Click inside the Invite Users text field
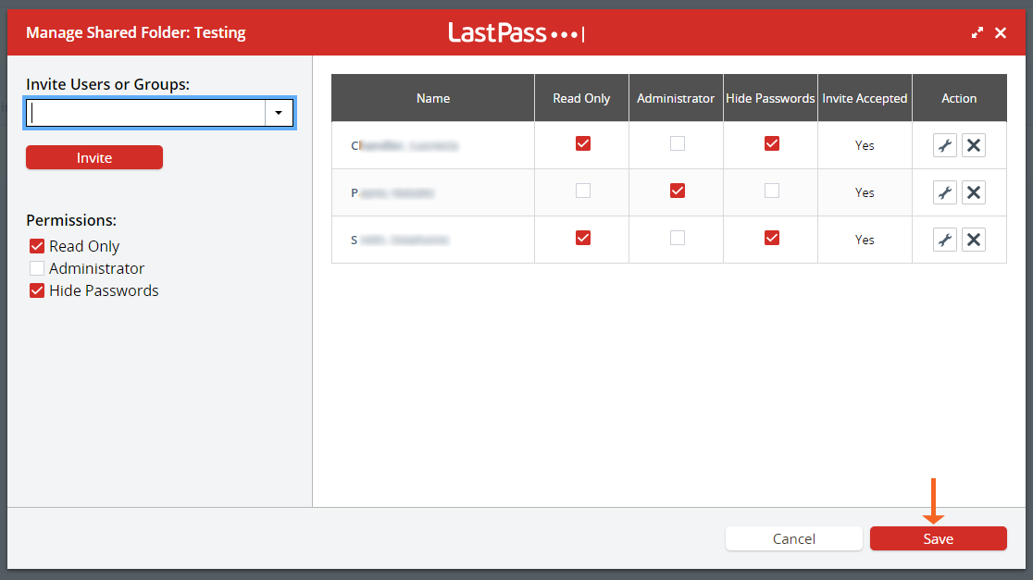The image size is (1033, 580). point(148,111)
